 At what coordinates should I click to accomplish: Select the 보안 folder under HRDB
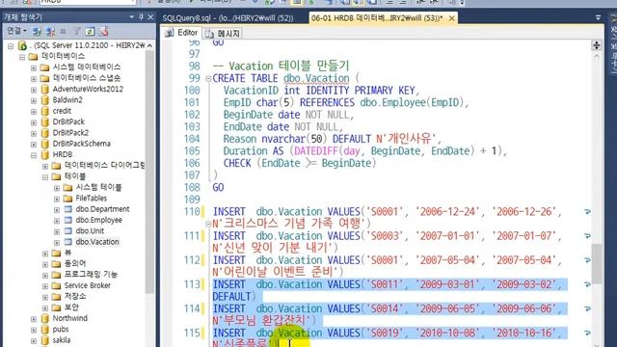[71, 307]
